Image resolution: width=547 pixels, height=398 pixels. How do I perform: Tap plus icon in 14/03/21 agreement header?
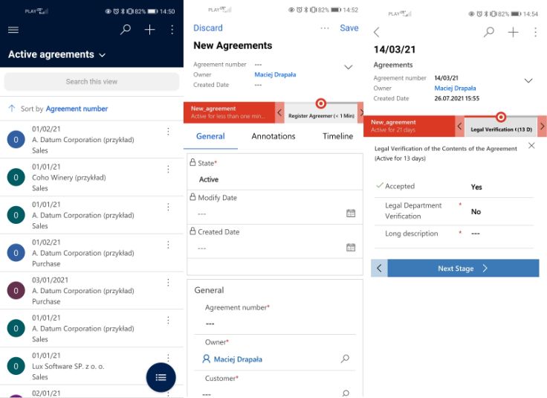(x=513, y=33)
